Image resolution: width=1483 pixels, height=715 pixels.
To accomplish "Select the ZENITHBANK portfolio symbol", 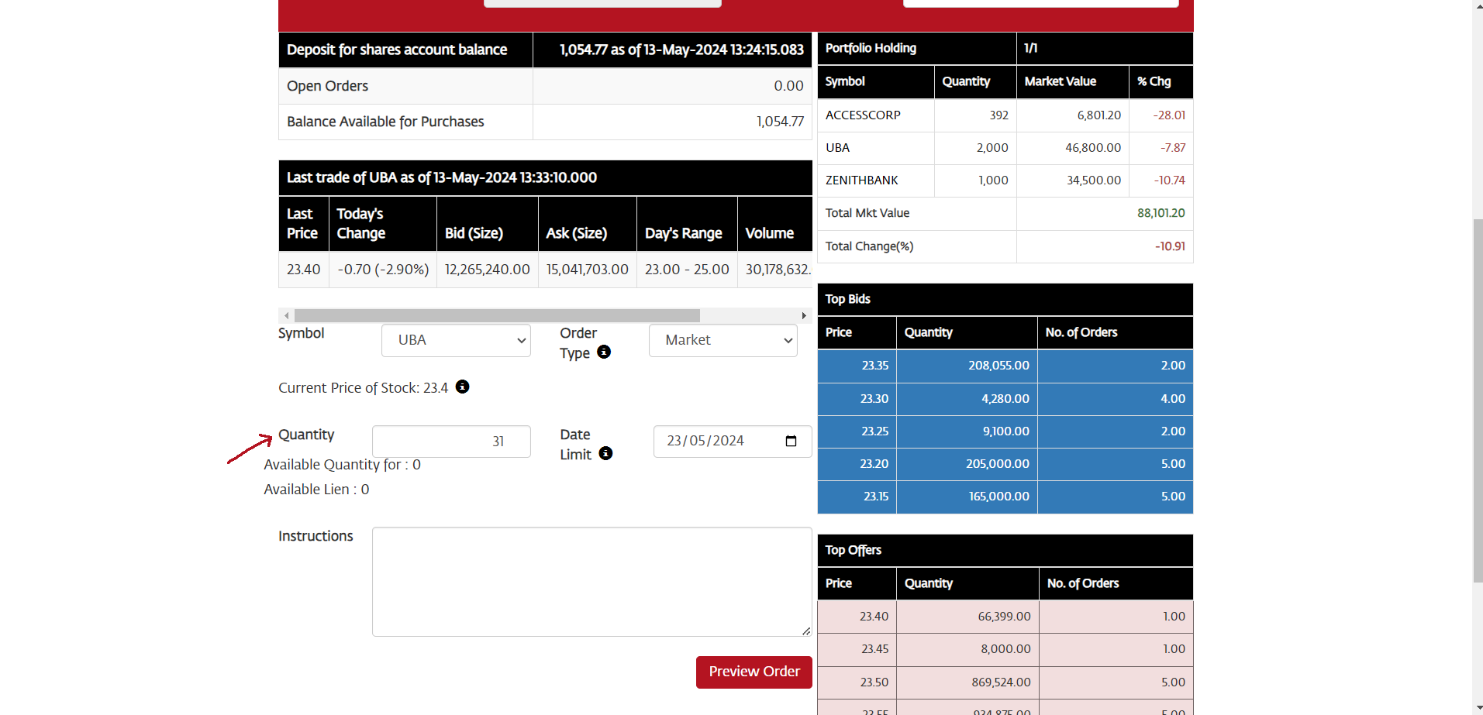I will coord(861,180).
